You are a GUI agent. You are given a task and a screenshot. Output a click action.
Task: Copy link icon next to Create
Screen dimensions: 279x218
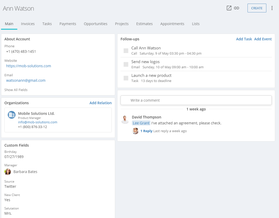tap(236, 8)
